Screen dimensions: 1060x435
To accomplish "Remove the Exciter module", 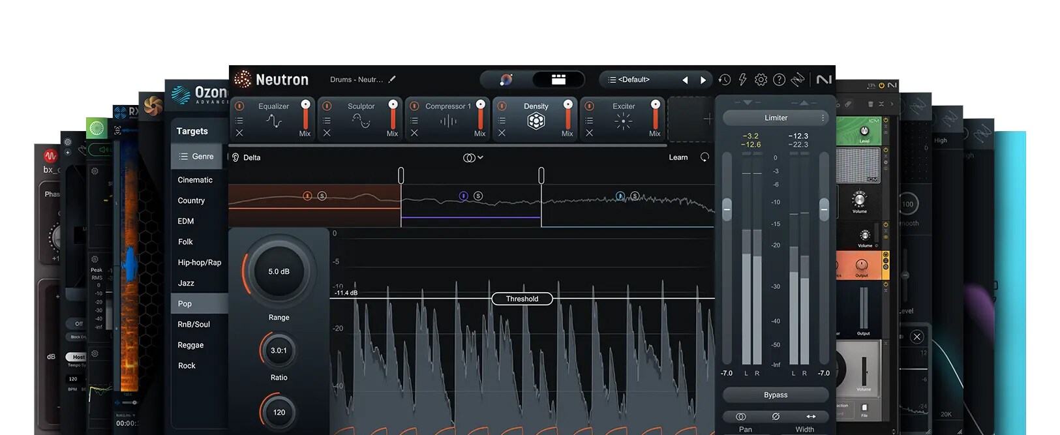I will click(x=589, y=133).
